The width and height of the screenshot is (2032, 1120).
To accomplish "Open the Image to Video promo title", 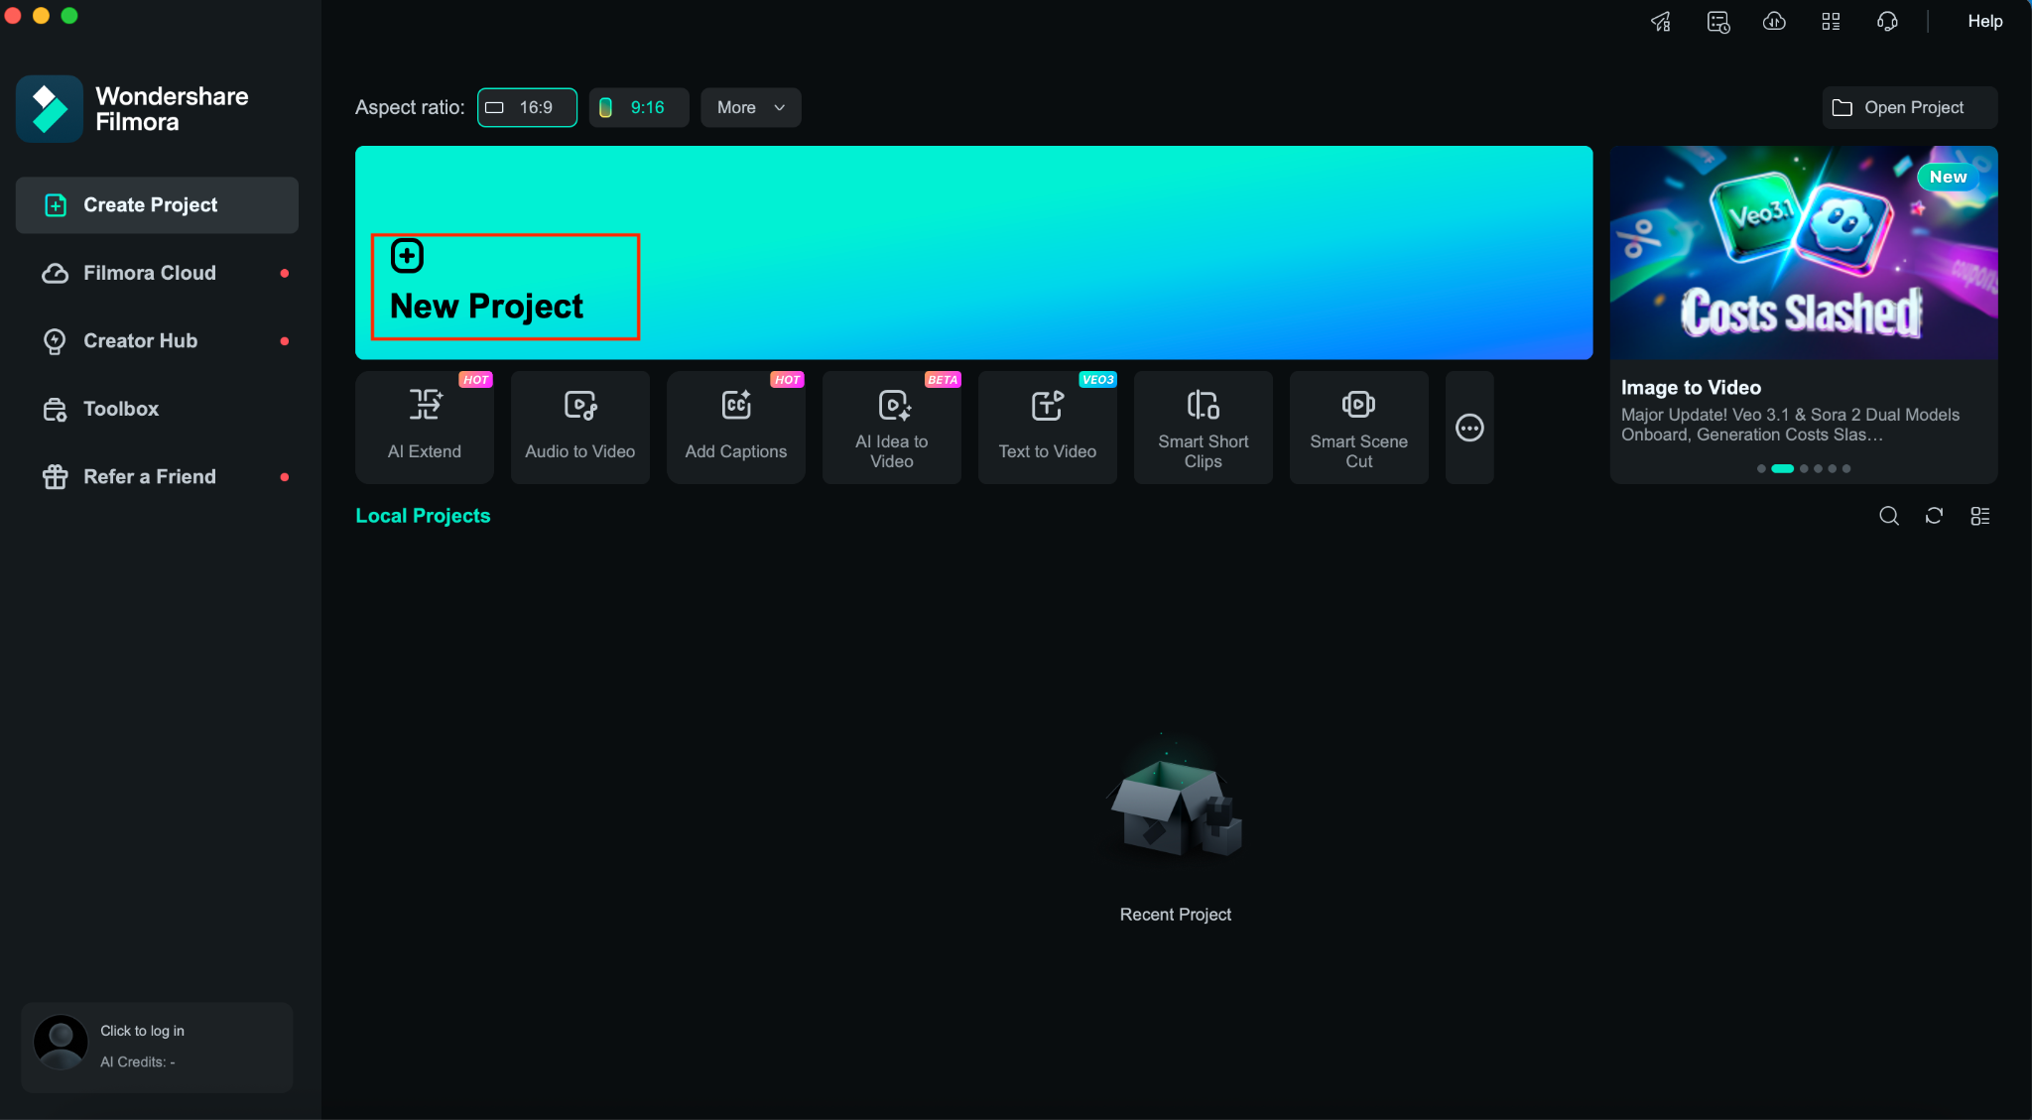I will point(1691,388).
